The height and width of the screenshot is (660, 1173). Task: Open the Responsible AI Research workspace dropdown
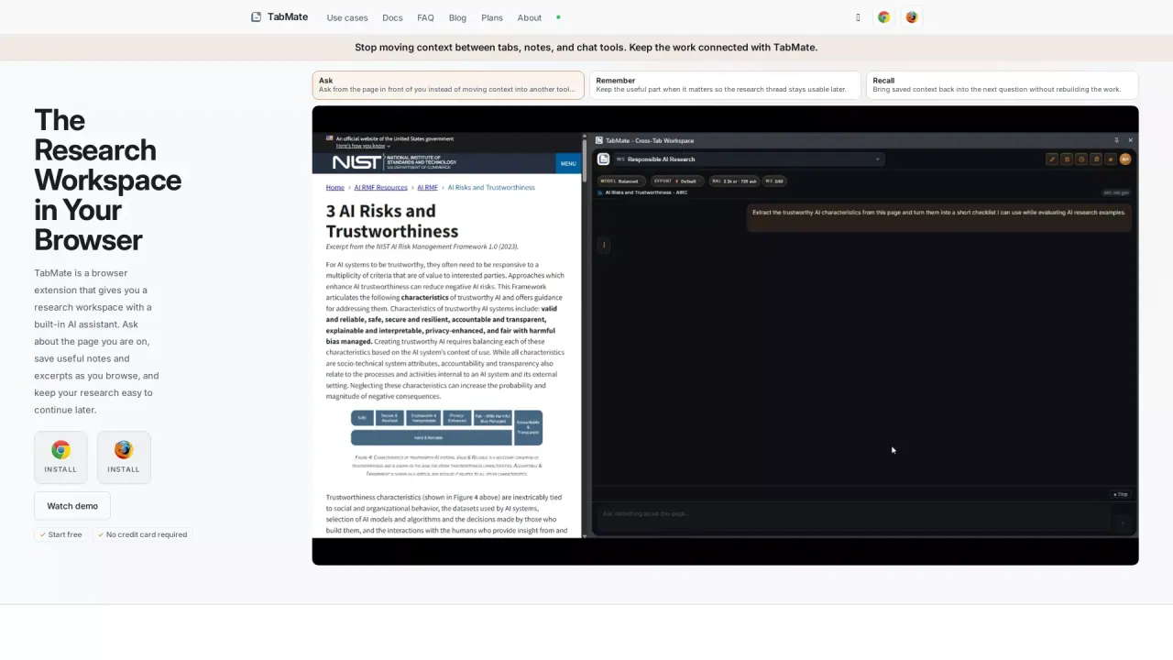point(748,159)
